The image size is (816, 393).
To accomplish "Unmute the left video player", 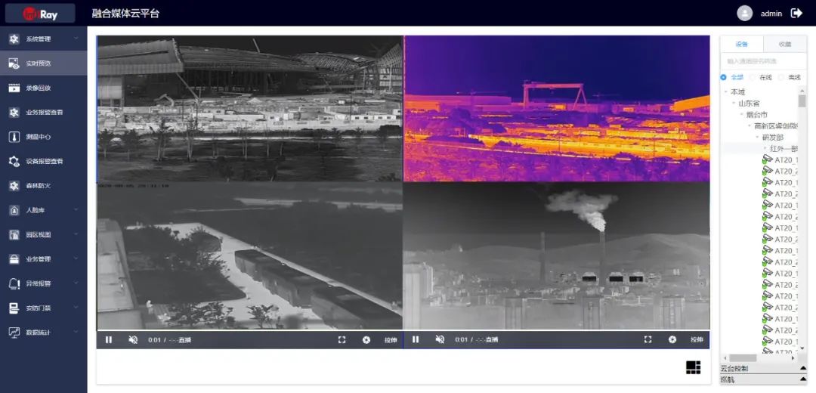I will click(x=133, y=340).
